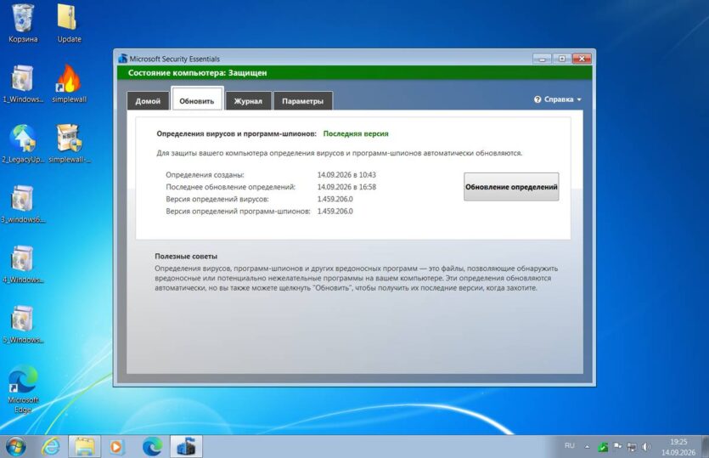Click the 'Версия определений вирусов:' label
Viewport: 709px width, 458px height.
tap(217, 199)
